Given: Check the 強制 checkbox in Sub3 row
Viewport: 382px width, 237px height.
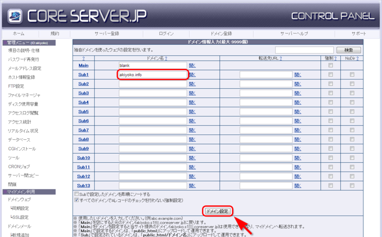Looking at the screenshot, I should [330, 93].
